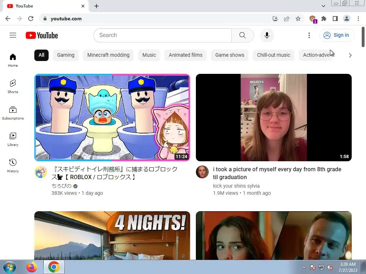Go to Home in sidebar

13,60
